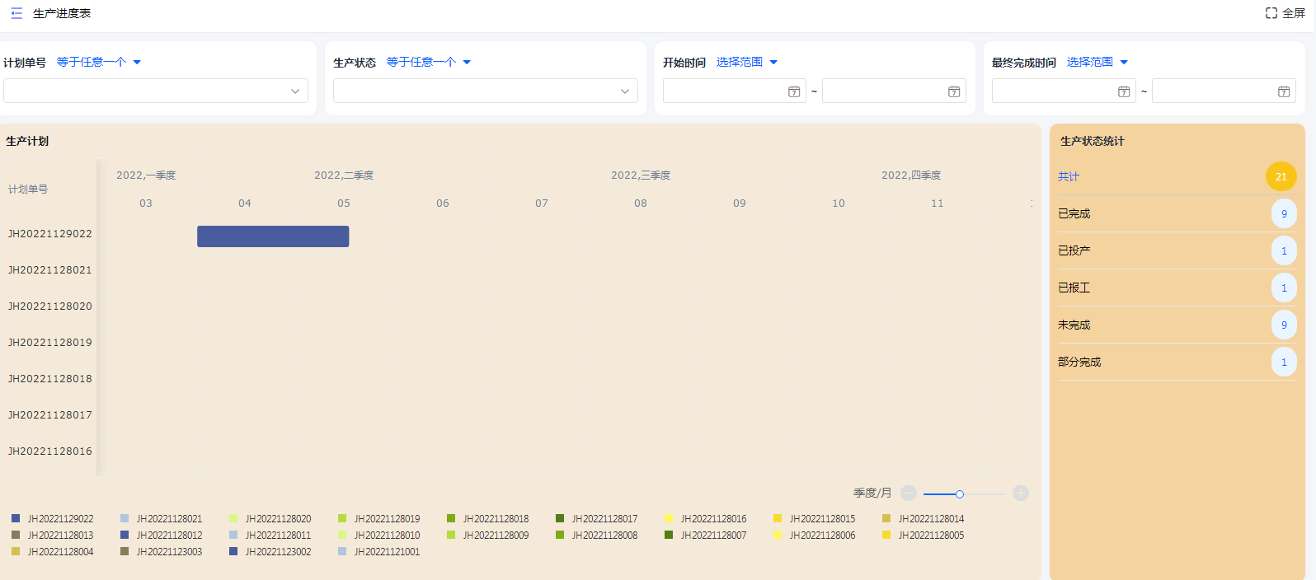Open calendar for 开始时间 end field
This screenshot has width=1316, height=580.
(x=954, y=91)
